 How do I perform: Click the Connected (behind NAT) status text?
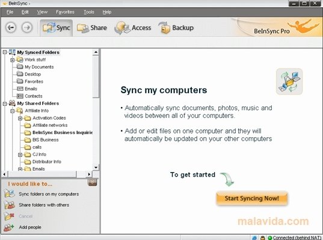pyautogui.click(x=297, y=238)
